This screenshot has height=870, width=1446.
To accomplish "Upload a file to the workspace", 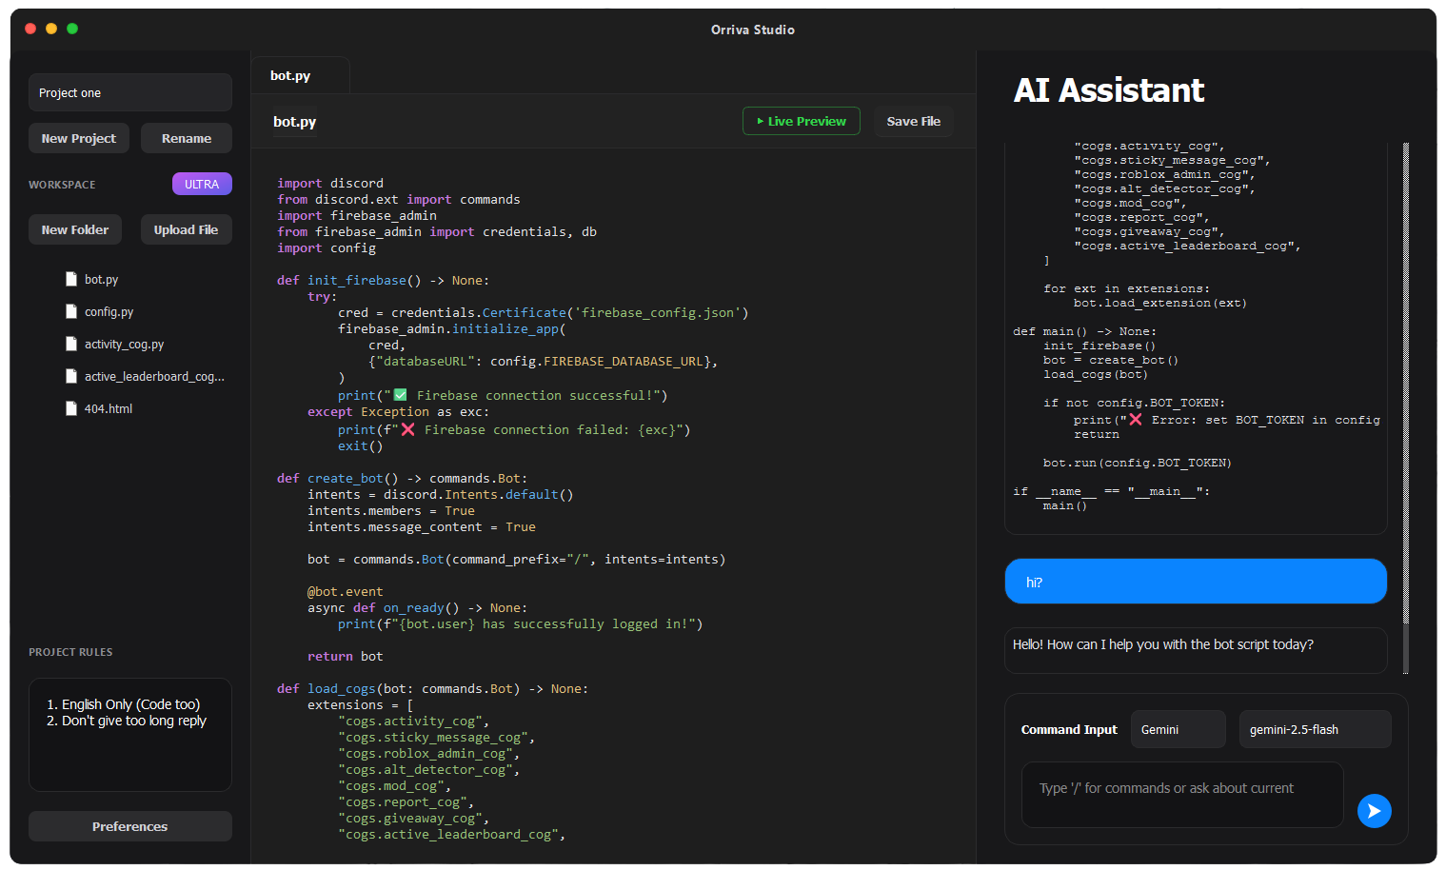I will click(186, 228).
